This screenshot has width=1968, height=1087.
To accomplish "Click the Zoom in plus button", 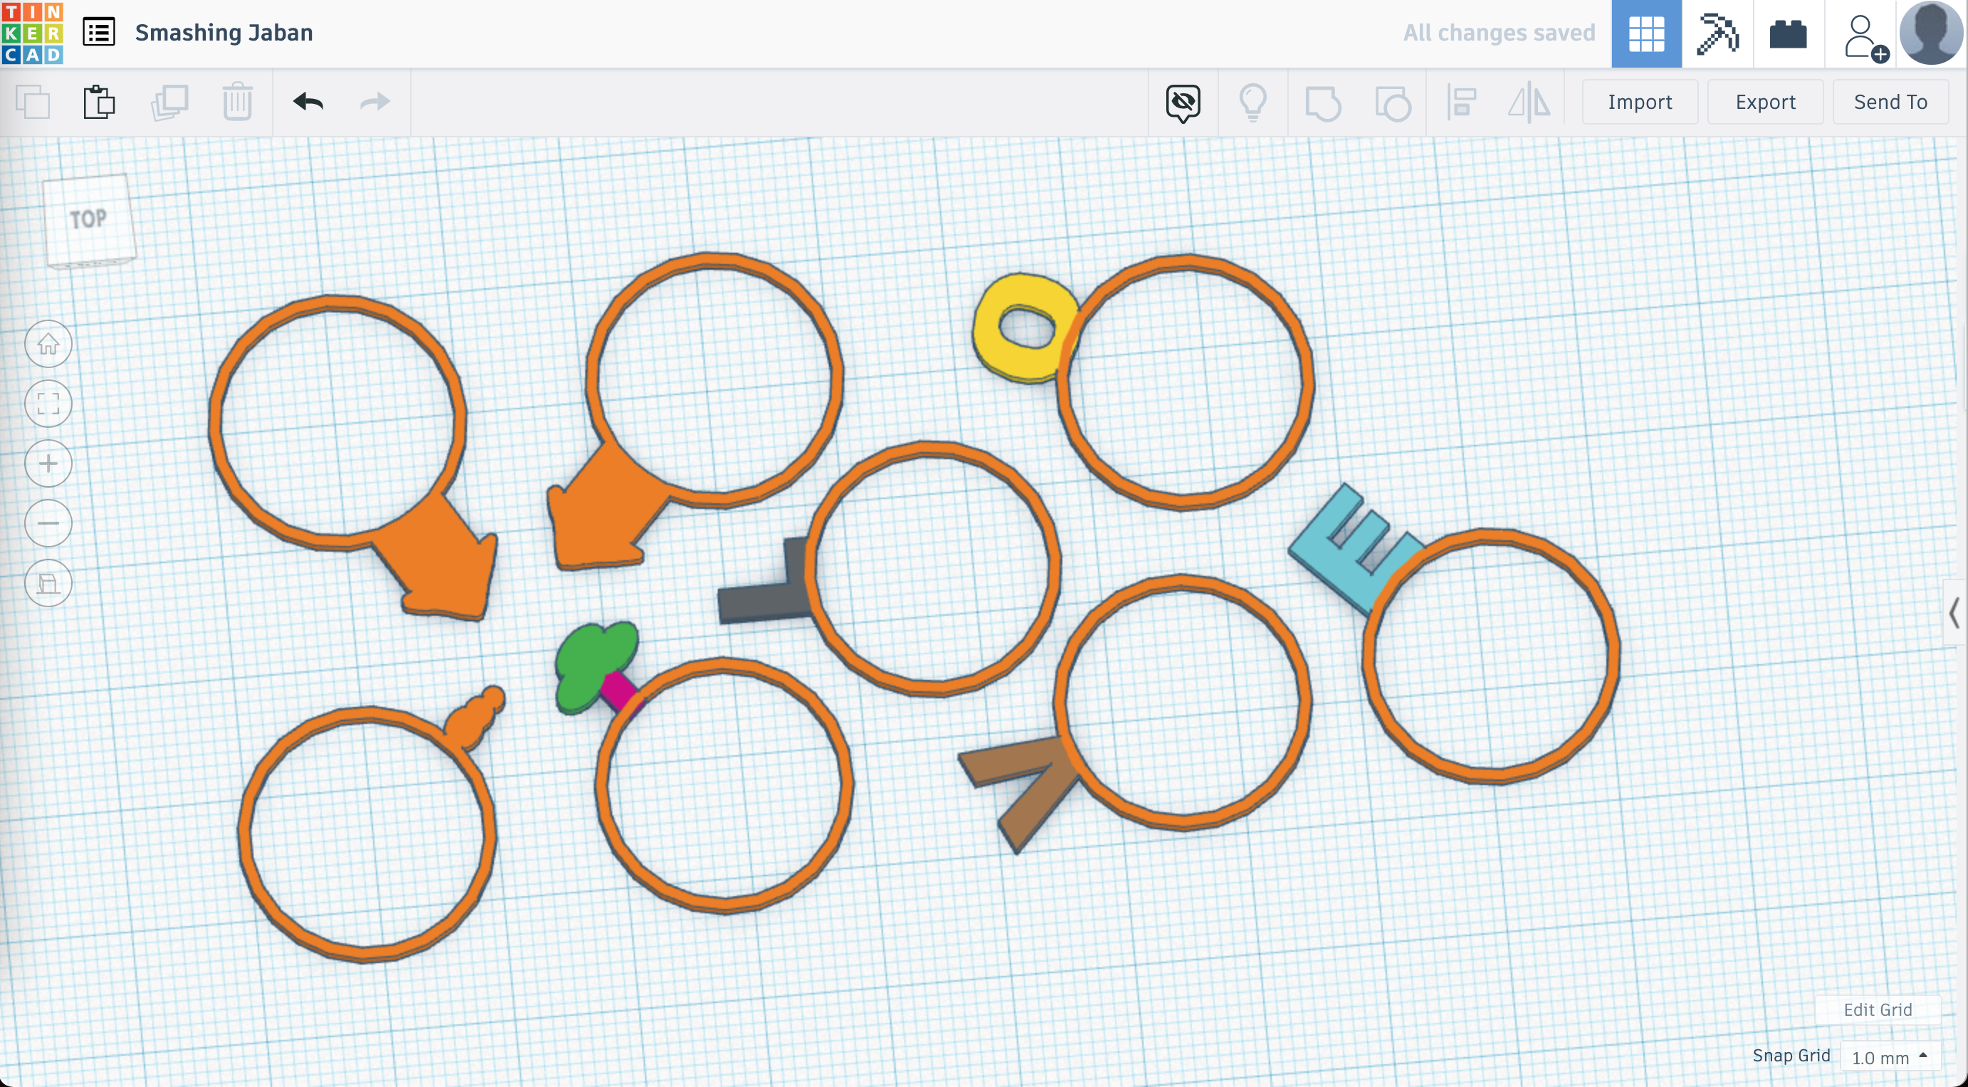I will pos(48,463).
